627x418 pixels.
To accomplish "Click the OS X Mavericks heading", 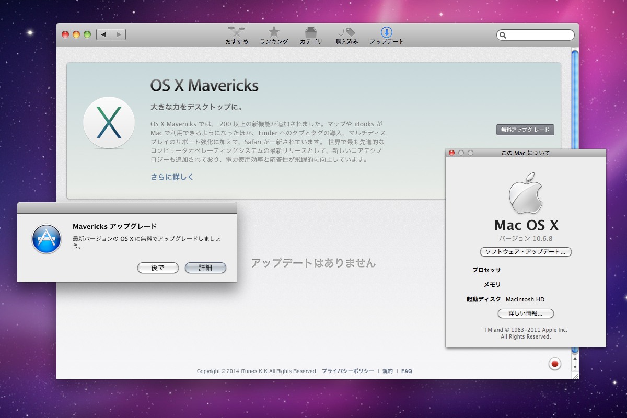I will tap(204, 85).
